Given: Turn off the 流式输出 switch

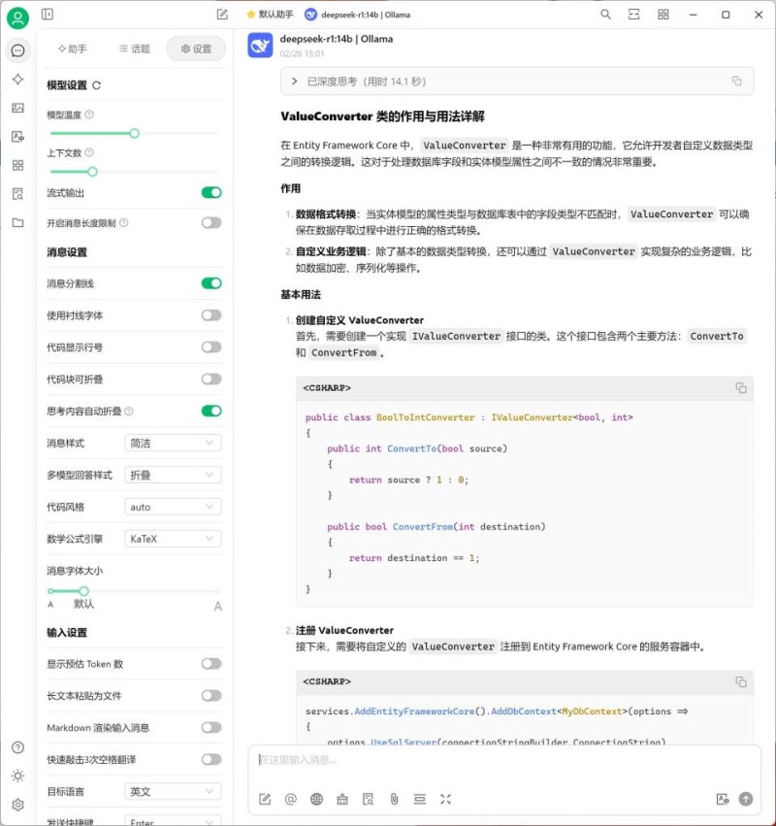Looking at the screenshot, I should tap(210, 192).
